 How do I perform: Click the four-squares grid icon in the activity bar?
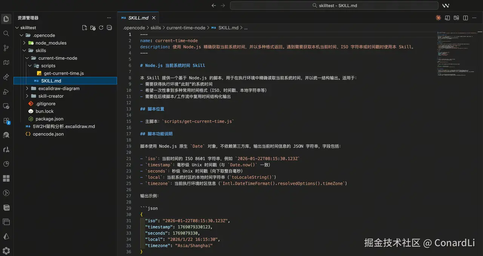pos(6,178)
